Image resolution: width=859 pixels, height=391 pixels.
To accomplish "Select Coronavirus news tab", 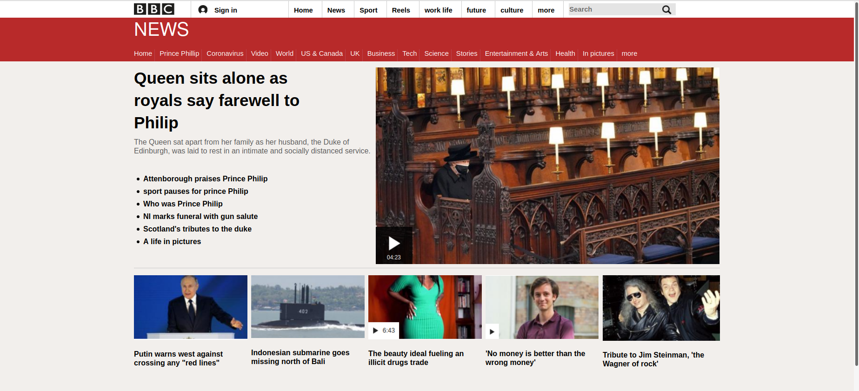I will (225, 53).
